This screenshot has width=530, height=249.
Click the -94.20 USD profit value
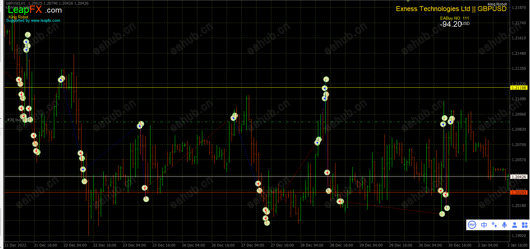pyautogui.click(x=455, y=24)
